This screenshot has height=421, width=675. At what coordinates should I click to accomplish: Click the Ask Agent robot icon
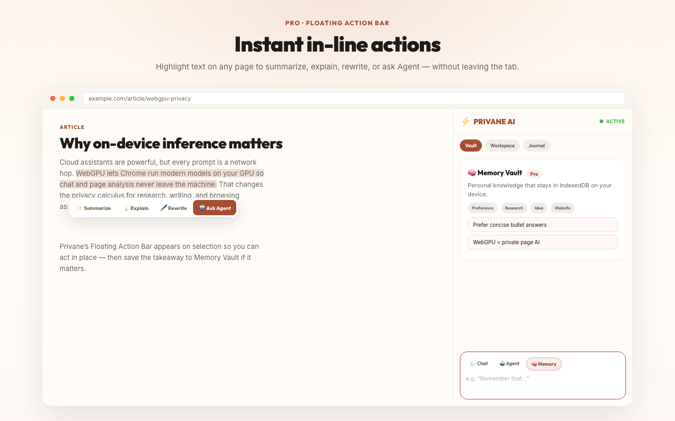click(202, 207)
